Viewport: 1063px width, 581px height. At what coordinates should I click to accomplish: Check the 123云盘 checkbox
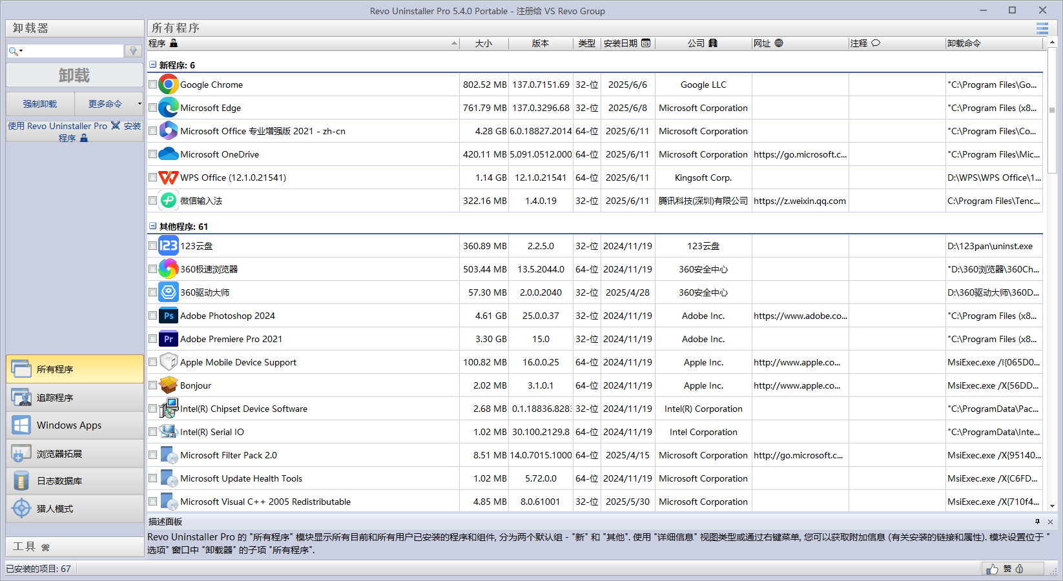153,246
